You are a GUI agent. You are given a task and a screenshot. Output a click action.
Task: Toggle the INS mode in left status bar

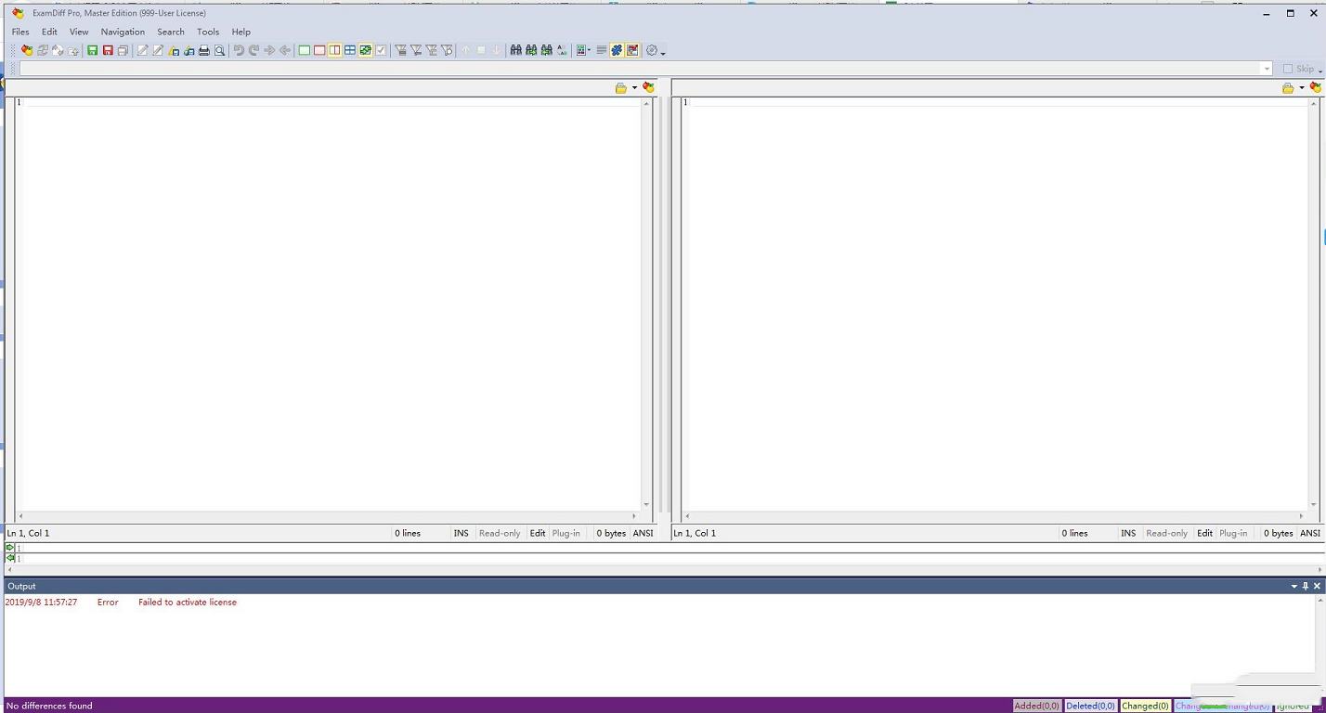(461, 533)
